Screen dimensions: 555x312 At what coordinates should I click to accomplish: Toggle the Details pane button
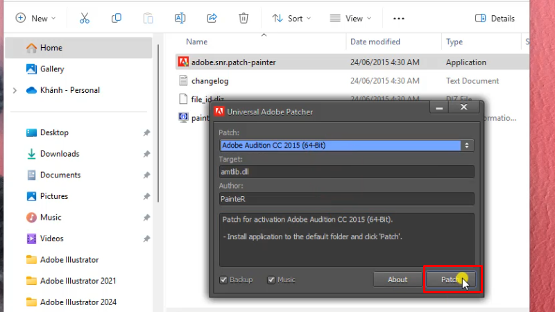point(495,19)
